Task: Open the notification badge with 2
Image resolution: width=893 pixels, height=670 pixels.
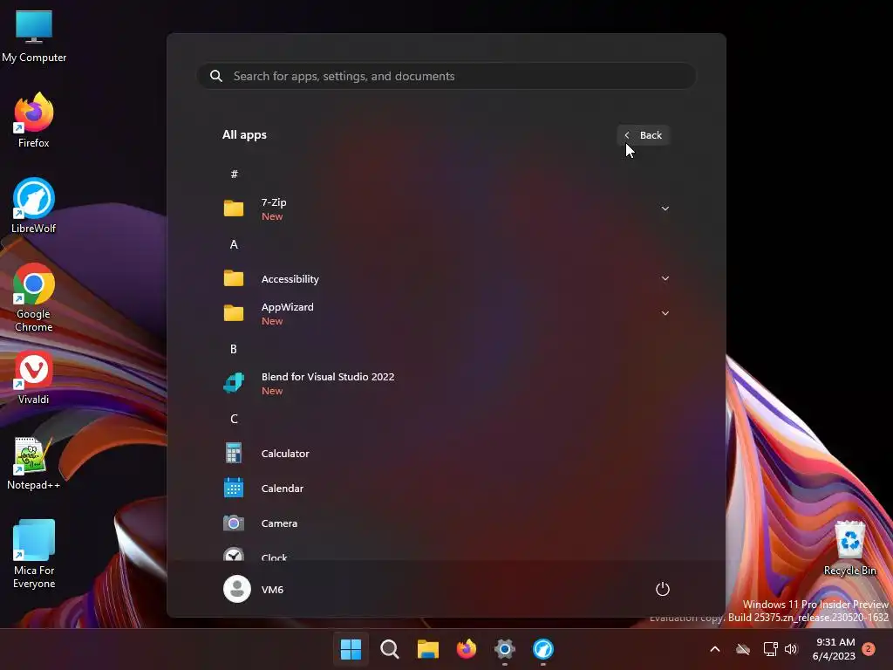Action: tap(869, 649)
